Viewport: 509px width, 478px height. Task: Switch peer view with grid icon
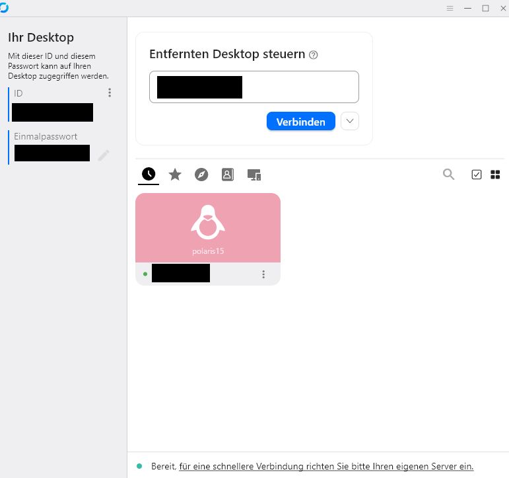click(495, 175)
